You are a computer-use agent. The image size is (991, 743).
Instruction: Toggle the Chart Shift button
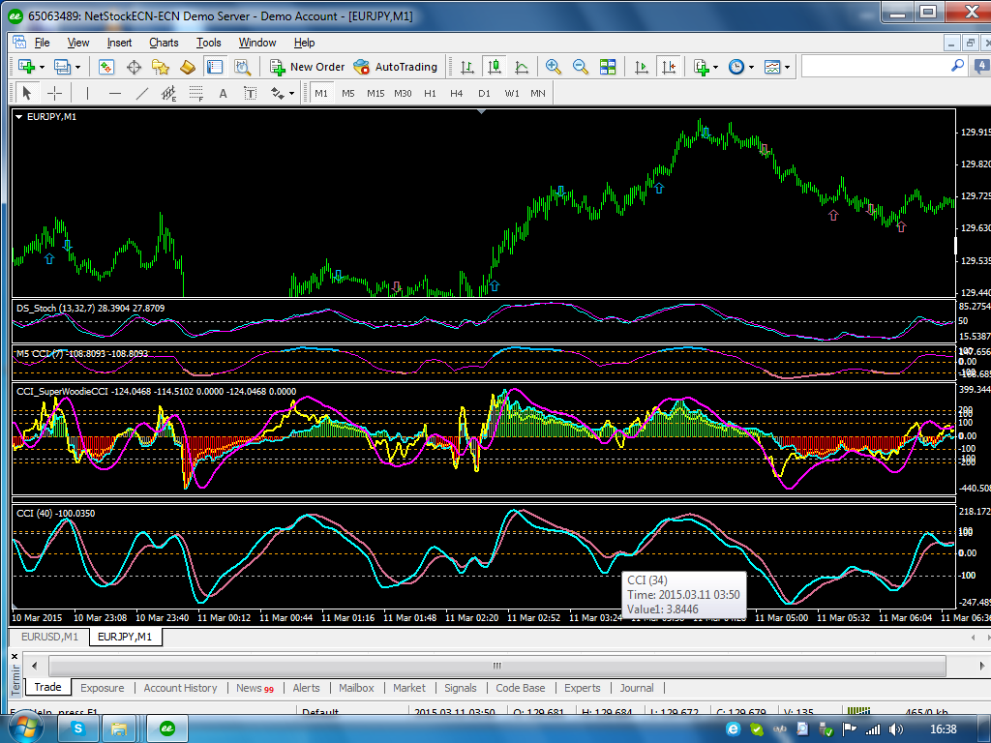[668, 67]
